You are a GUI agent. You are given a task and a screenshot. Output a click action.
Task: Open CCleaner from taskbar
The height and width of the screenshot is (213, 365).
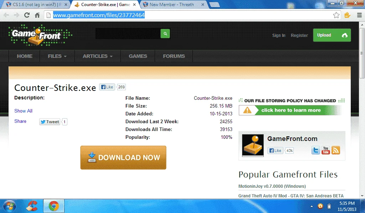pyautogui.click(x=32, y=206)
